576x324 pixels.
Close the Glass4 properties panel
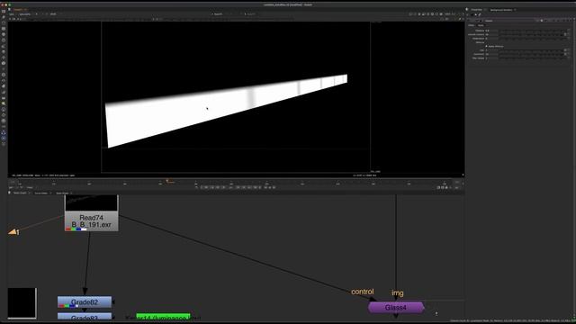(x=570, y=21)
